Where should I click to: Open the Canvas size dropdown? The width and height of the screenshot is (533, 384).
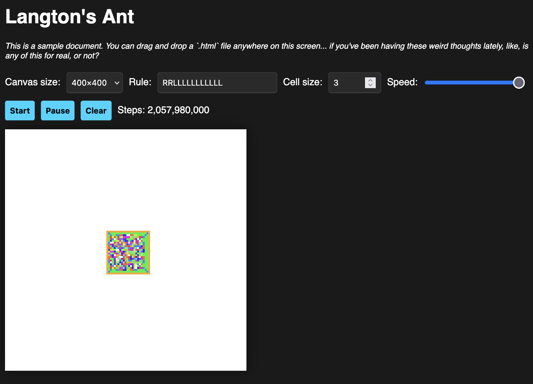coord(95,83)
